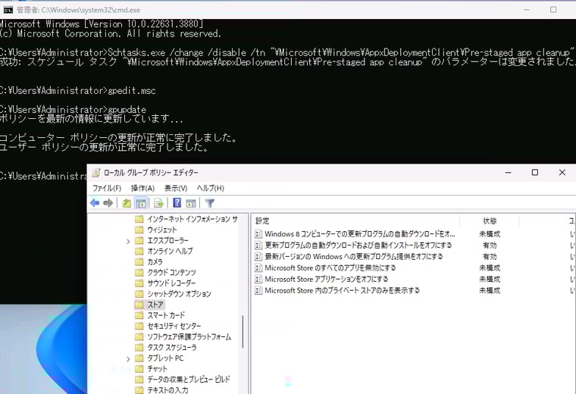Select policy Microsoft Store のすべてのアプリを無効にする
This screenshot has height=394, width=576.
point(330,268)
